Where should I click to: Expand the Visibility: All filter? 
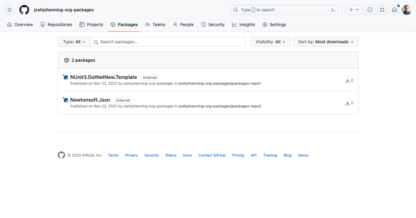pos(270,42)
